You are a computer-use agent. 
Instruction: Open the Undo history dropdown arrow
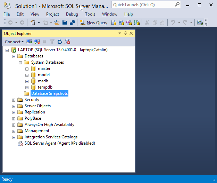point(179,22)
